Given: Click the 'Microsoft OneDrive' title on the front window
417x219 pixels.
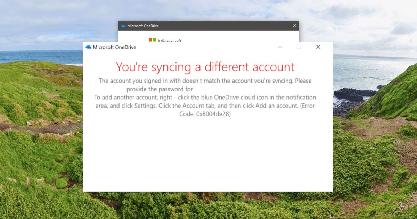Looking at the screenshot, I should point(115,47).
